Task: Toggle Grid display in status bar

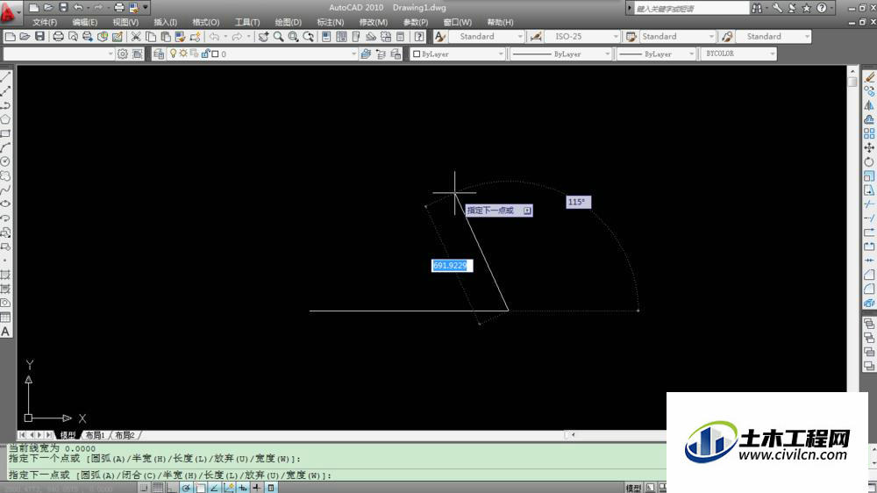Action: 158,488
